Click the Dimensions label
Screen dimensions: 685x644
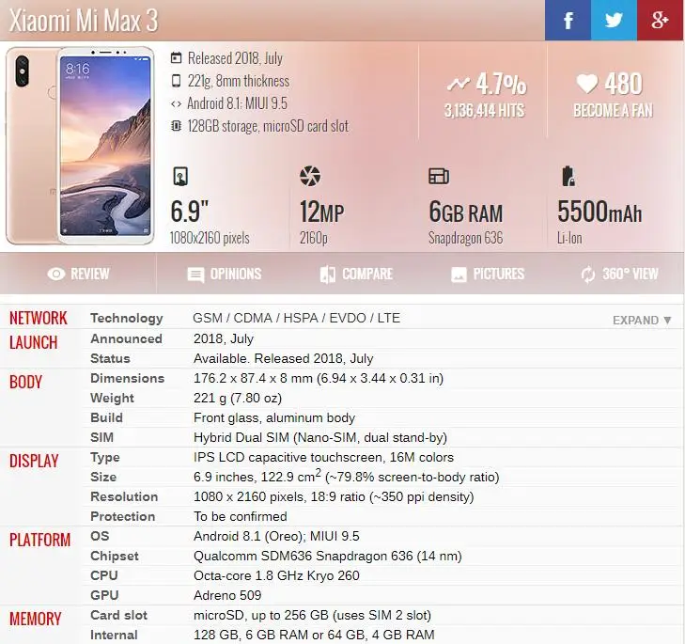(127, 378)
